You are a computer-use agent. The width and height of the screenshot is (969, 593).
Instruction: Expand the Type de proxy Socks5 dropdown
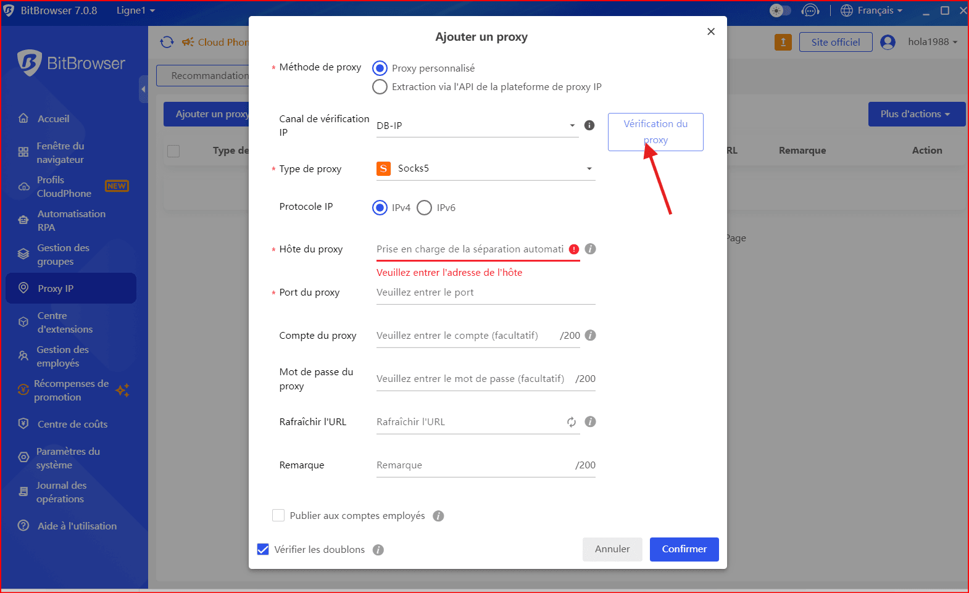[x=485, y=168]
